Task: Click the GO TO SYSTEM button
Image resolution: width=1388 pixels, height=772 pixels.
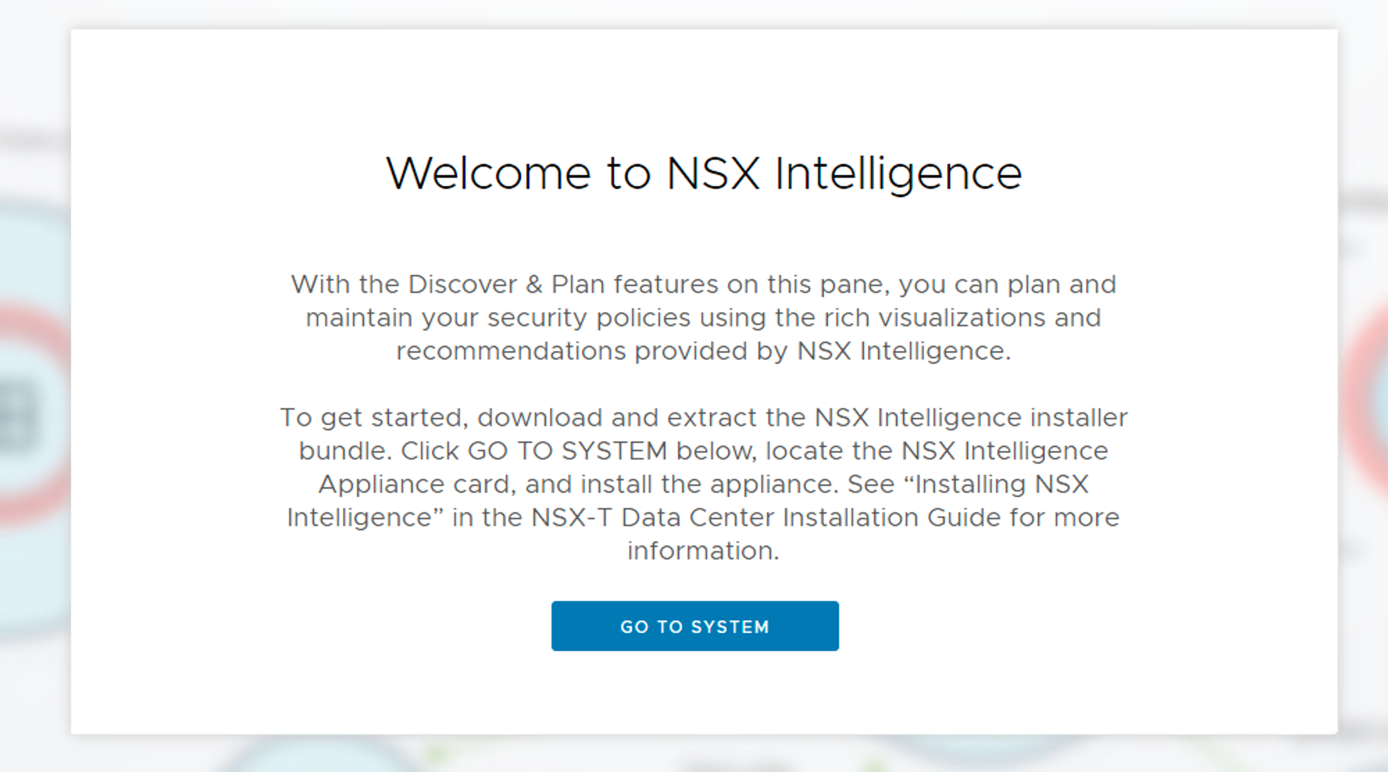Action: point(695,626)
